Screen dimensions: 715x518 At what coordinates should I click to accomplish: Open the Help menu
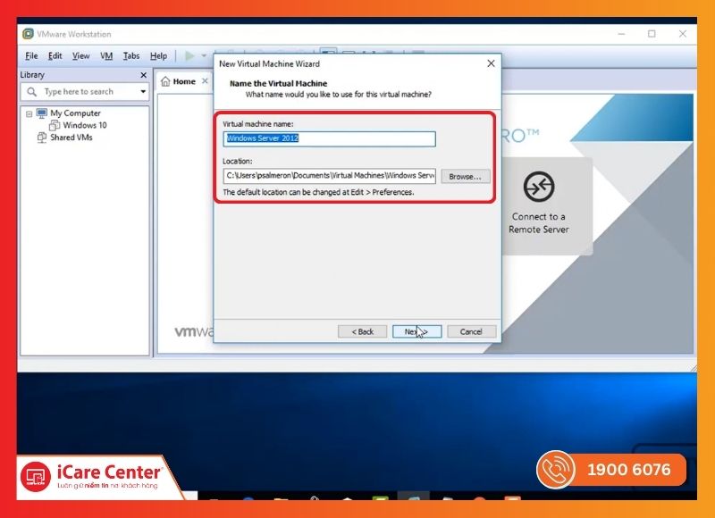159,56
